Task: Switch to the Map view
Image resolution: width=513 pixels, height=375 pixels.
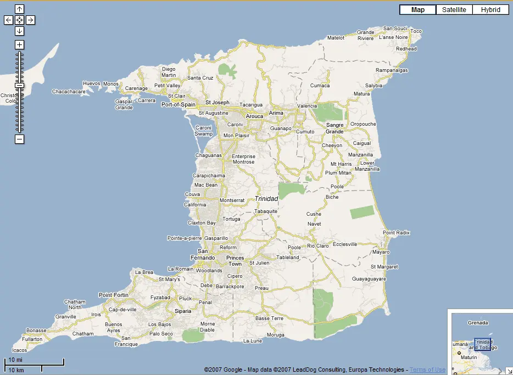Action: (418, 10)
